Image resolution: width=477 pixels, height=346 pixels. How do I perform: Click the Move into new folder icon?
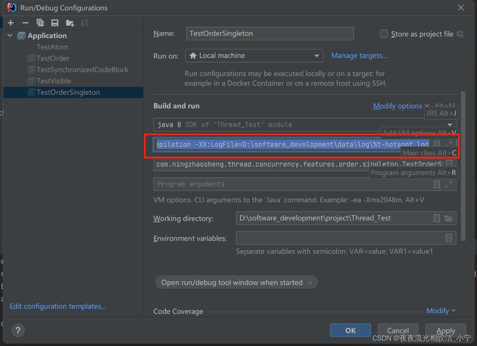pyautogui.click(x=70, y=23)
